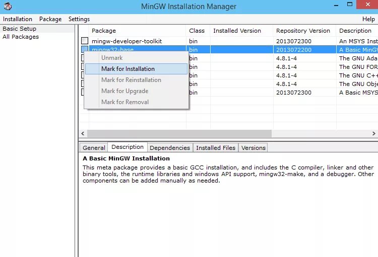Viewport: 378px width, 257px height.
Task: Click 'The GNU Ada' description cell
Action: pos(358,58)
